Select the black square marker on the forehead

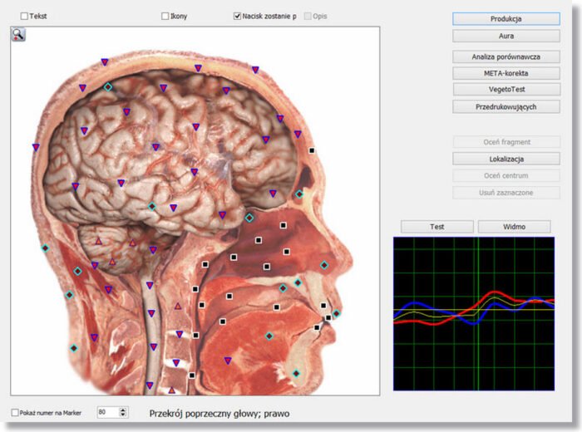click(312, 150)
